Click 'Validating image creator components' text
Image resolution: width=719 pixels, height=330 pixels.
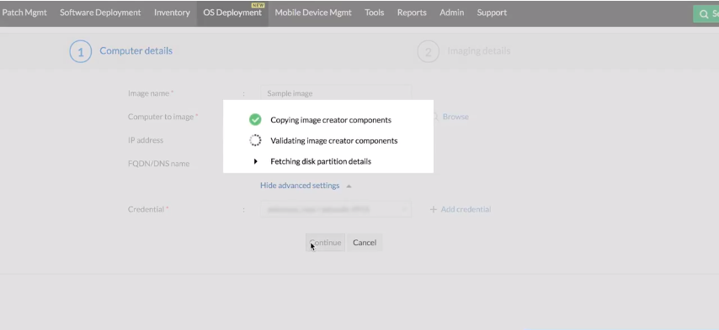click(x=333, y=140)
